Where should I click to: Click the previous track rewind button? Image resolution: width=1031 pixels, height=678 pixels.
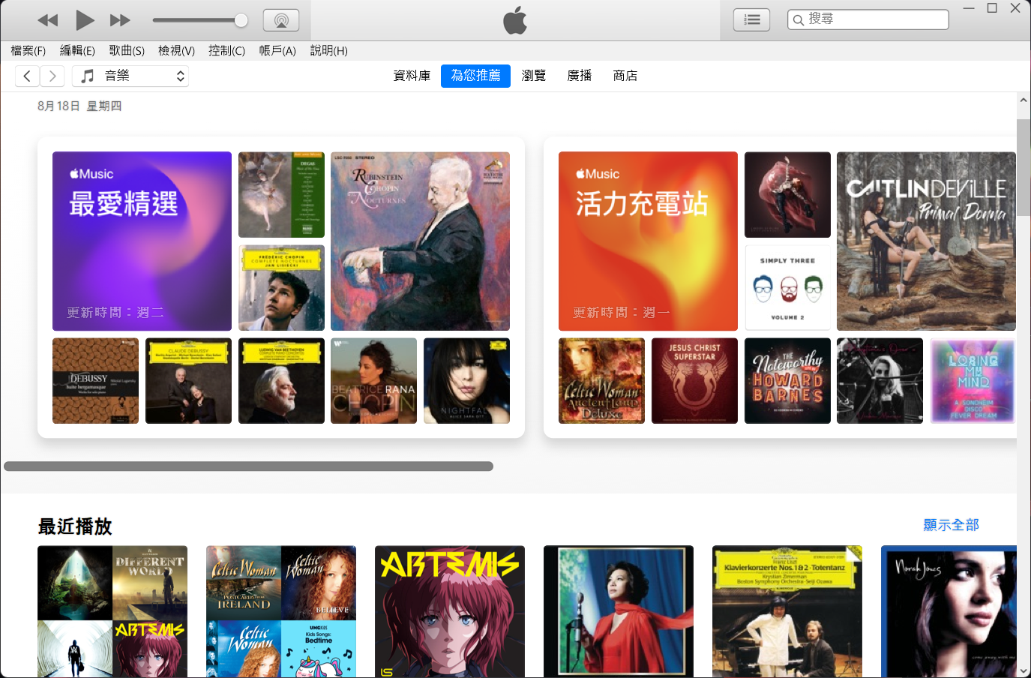pyautogui.click(x=48, y=20)
